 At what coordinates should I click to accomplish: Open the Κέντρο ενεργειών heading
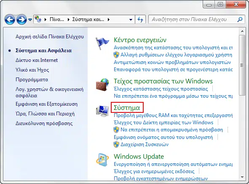pos(140,40)
